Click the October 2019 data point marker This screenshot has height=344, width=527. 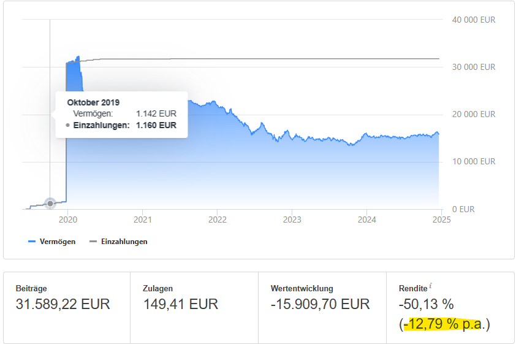[50, 203]
